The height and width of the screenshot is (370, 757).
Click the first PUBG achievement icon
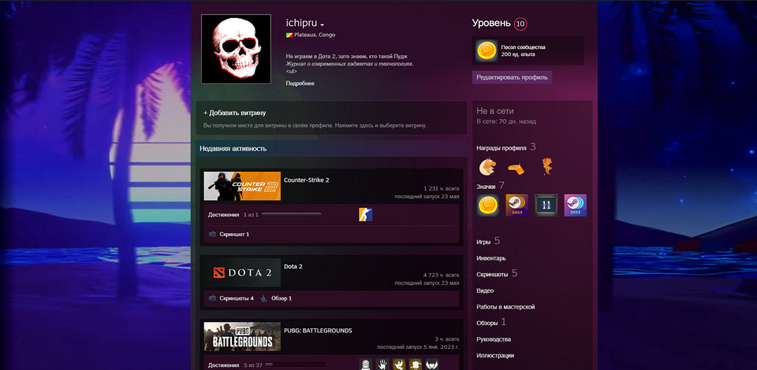(x=365, y=364)
